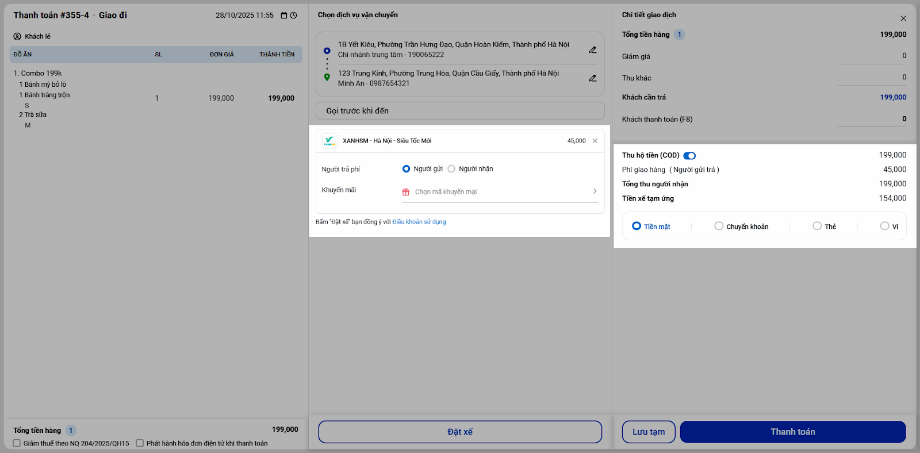Check Giảm thuế theo NQ 204/2025/QH15

[17, 443]
